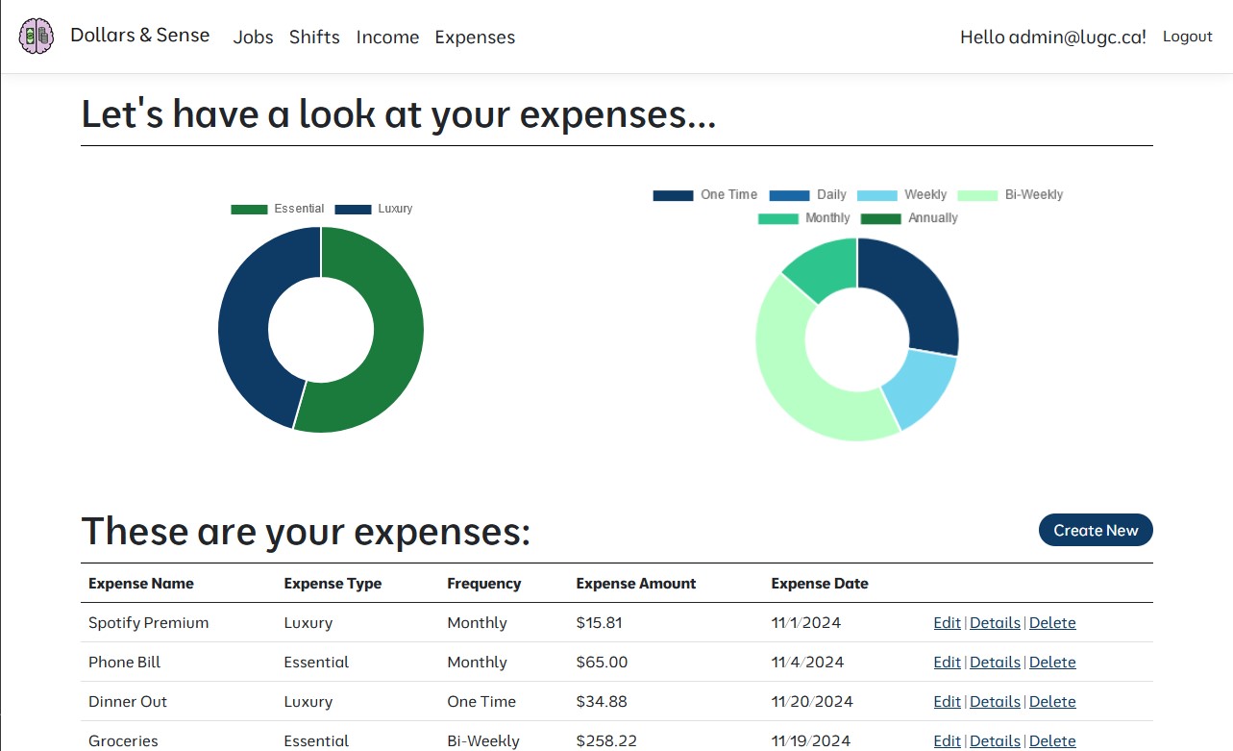1233x751 pixels.
Task: Click Logout
Action: pyautogui.click(x=1187, y=36)
